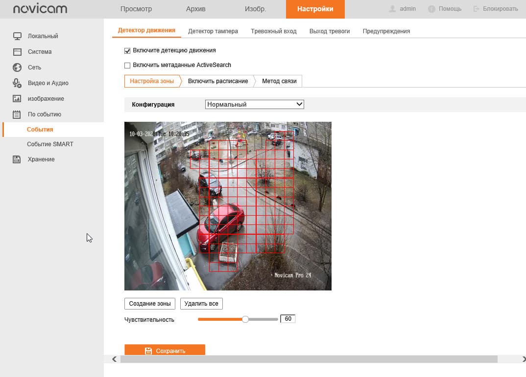
Task: Click the Помощь info icon in header
Action: click(x=431, y=9)
